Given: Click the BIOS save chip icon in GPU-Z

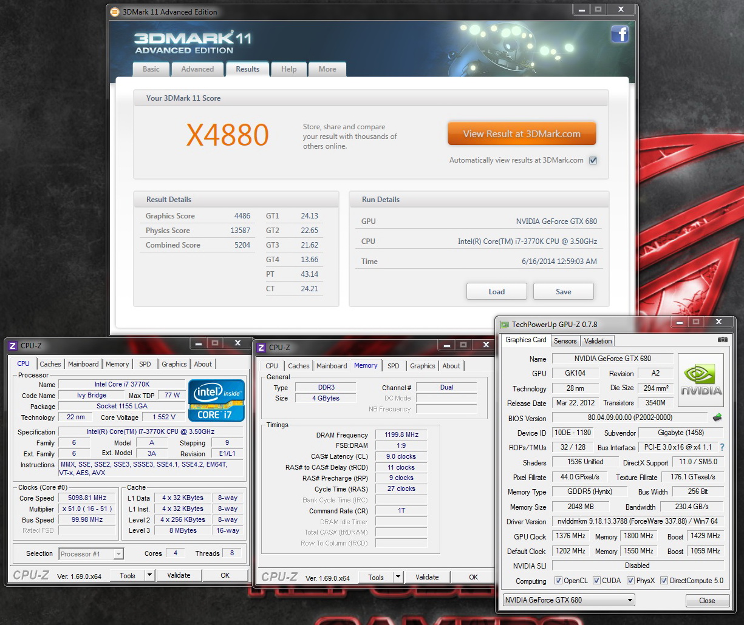Looking at the screenshot, I should [x=717, y=417].
